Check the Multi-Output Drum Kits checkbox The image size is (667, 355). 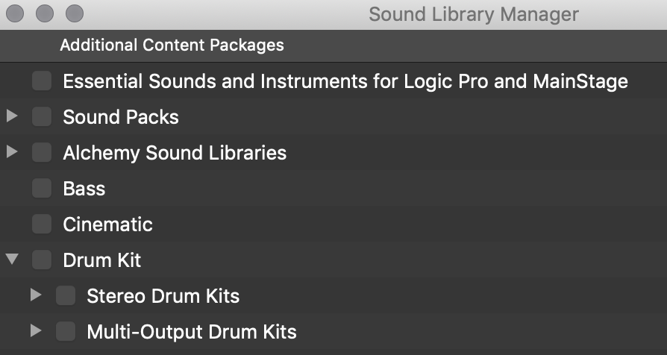click(x=66, y=332)
